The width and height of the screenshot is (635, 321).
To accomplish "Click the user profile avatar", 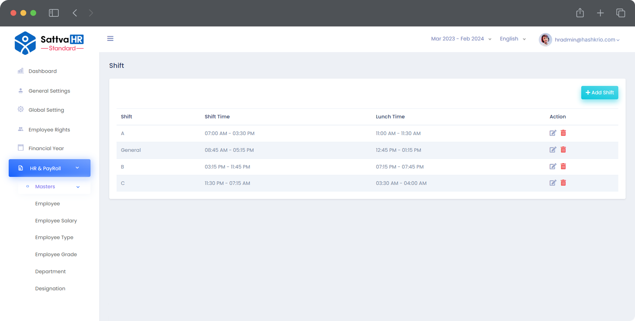I will point(545,39).
